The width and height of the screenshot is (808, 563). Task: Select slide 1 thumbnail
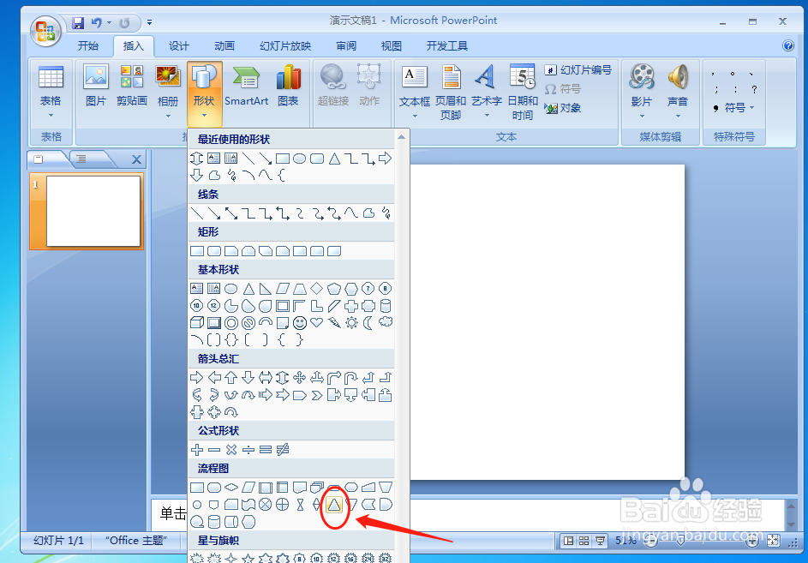coord(93,212)
